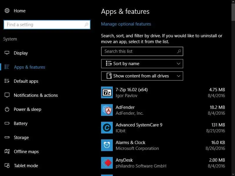
Task: Select the AdFender app name
Action: tap(125, 107)
